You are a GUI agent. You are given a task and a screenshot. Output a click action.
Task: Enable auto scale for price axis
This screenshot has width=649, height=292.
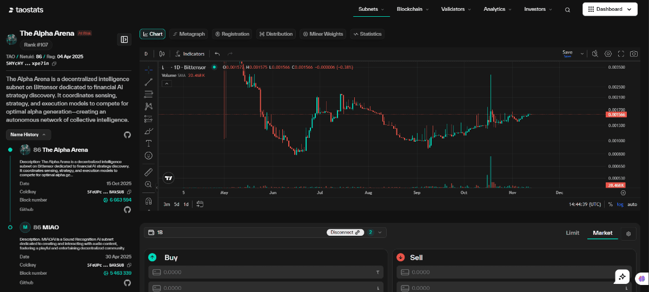(x=632, y=204)
